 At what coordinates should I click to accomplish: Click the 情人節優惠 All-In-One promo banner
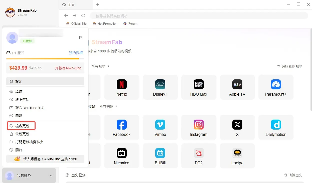(x=45, y=159)
